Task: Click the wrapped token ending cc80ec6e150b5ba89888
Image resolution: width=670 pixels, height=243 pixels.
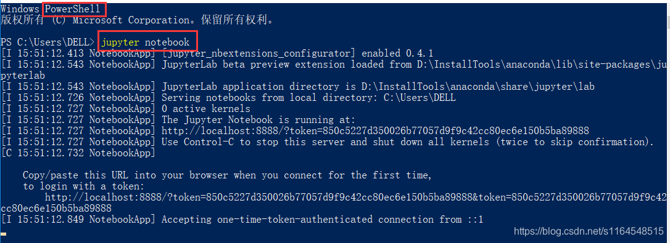Action: pyautogui.click(x=56, y=209)
